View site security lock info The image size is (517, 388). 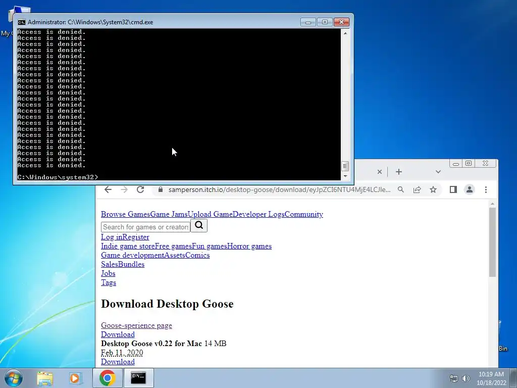[x=161, y=189]
